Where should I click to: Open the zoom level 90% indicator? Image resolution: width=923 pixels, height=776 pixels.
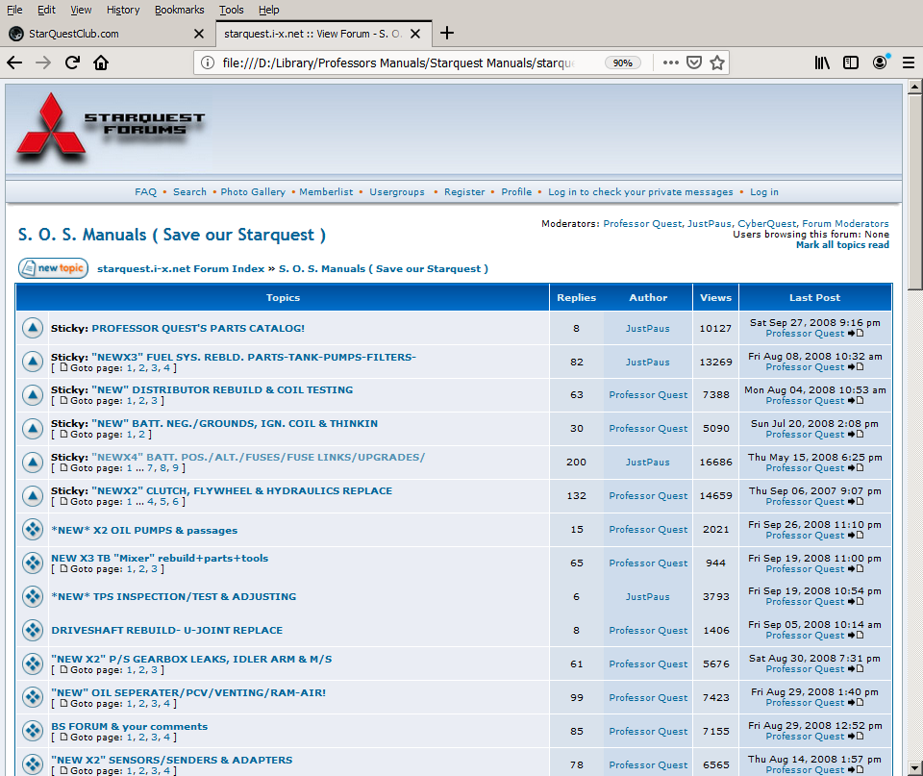point(622,63)
